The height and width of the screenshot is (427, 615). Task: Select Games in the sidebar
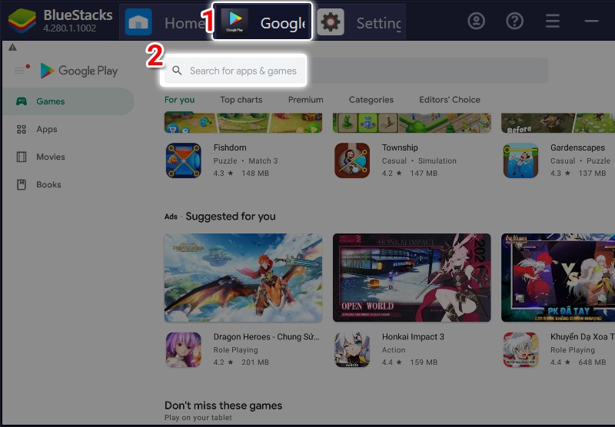pos(68,101)
